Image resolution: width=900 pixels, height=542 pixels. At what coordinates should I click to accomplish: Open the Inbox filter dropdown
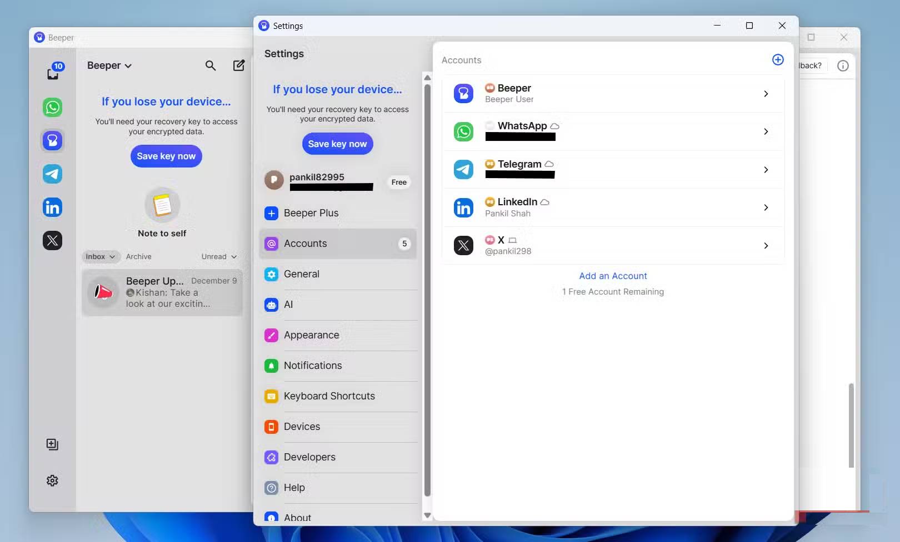point(100,256)
